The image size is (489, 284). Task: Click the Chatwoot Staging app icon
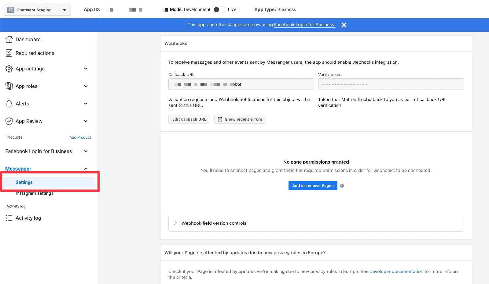11,10
